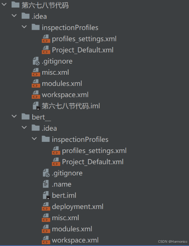The height and width of the screenshot is (246, 189).
Task: Click the .idea folder icon directly under 第六七八节代码
Action: pos(25,16)
